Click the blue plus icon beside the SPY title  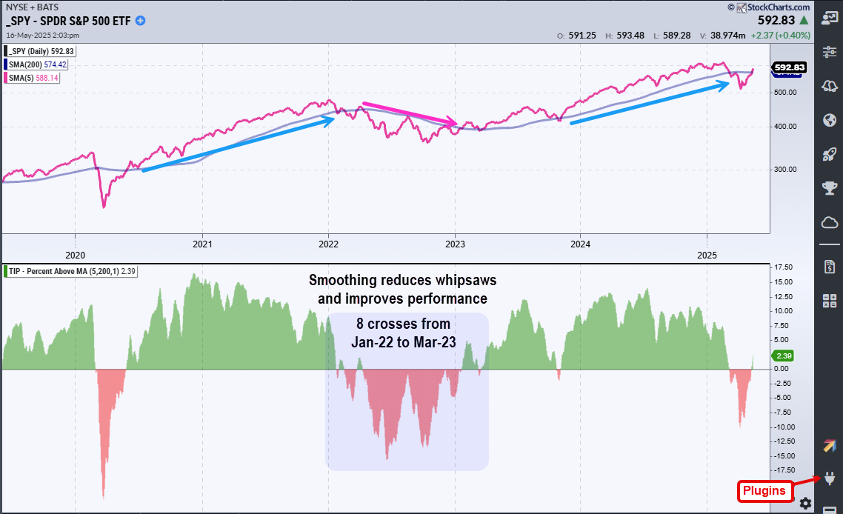coord(140,21)
